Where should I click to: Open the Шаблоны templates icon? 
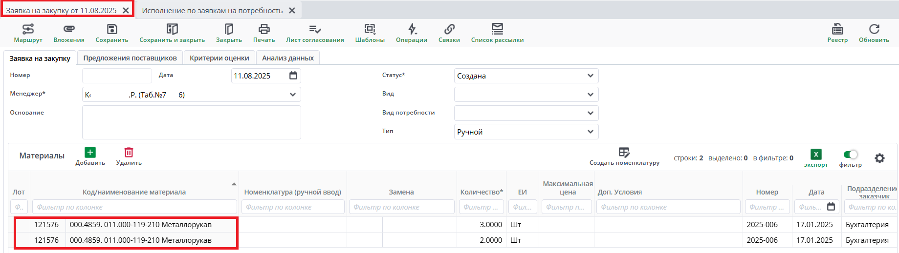(x=370, y=29)
